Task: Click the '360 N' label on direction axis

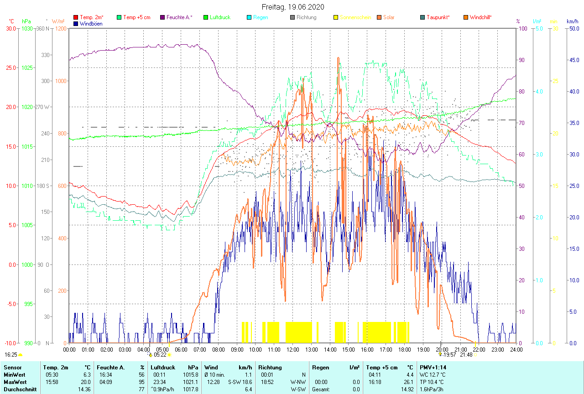Action: coord(42,28)
